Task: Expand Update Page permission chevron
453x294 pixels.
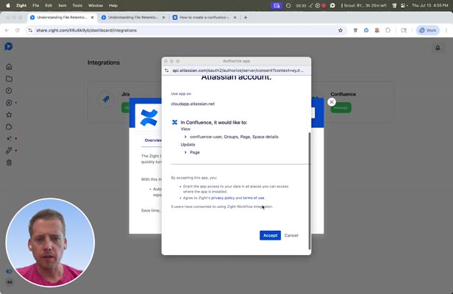Action: 185,152
